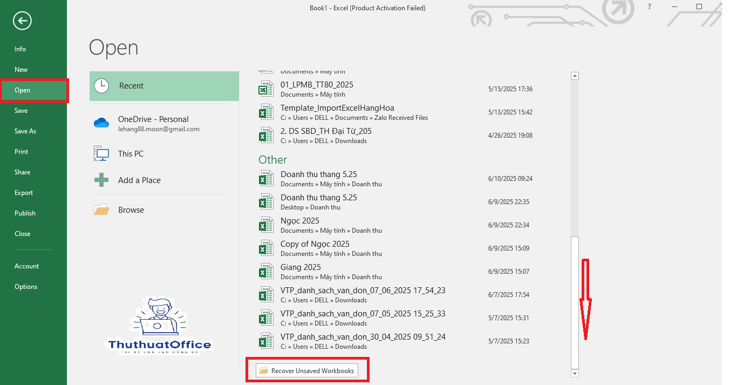
Task: Click the 5/15/2025 17:36 date entry
Action: pyautogui.click(x=510, y=89)
